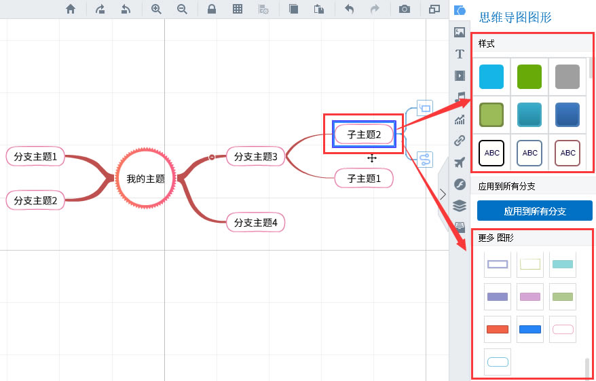Open the shapes panel icon in sidebar
This screenshot has height=381, width=596.
[460, 10]
